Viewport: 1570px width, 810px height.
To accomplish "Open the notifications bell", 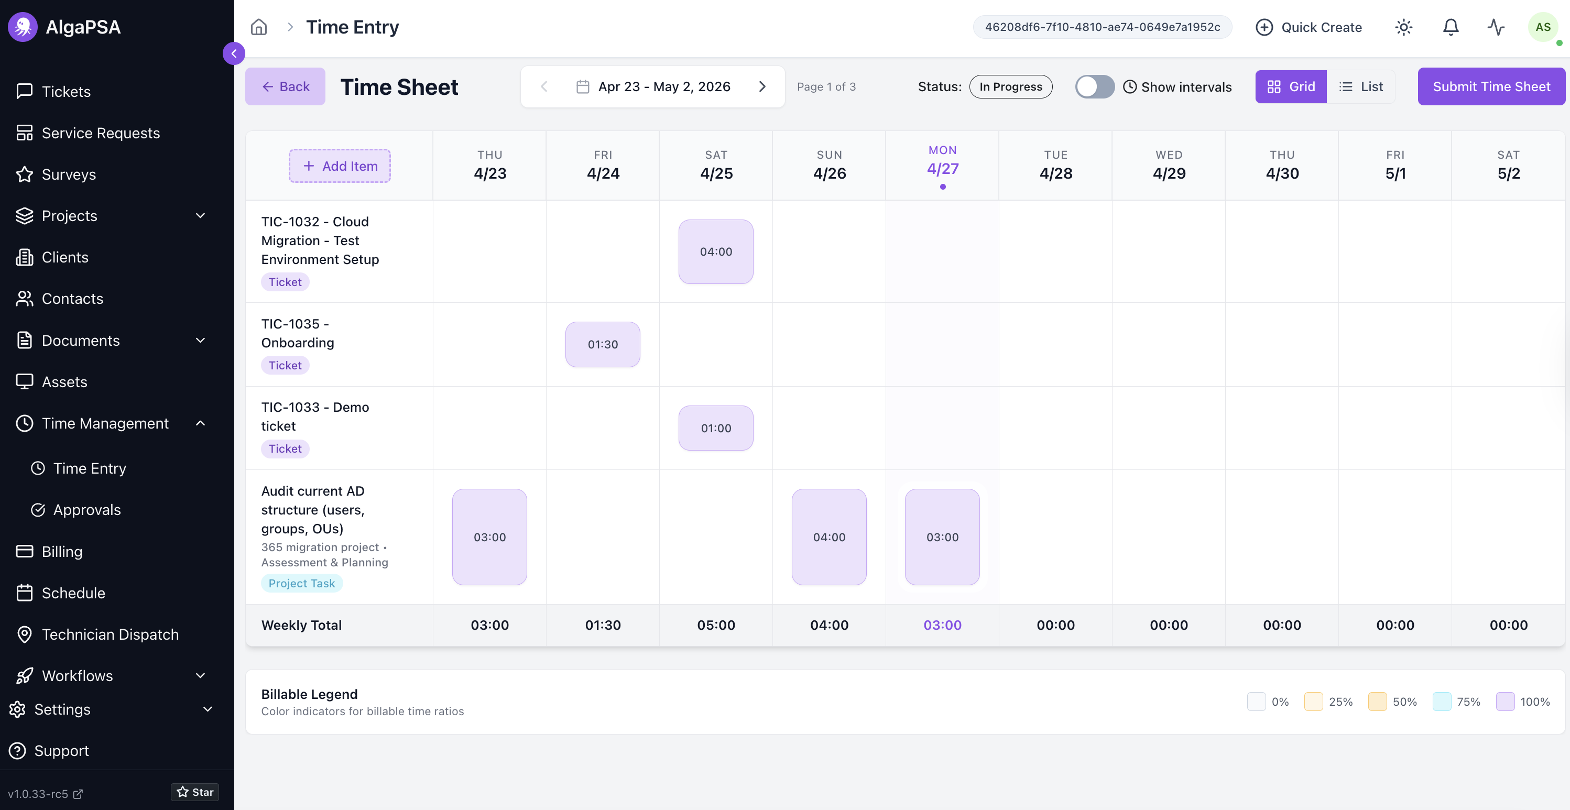I will pos(1451,27).
